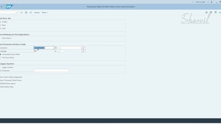Open value help beside Connector field
Viewport: 221px width, 124px height.
point(56,48)
